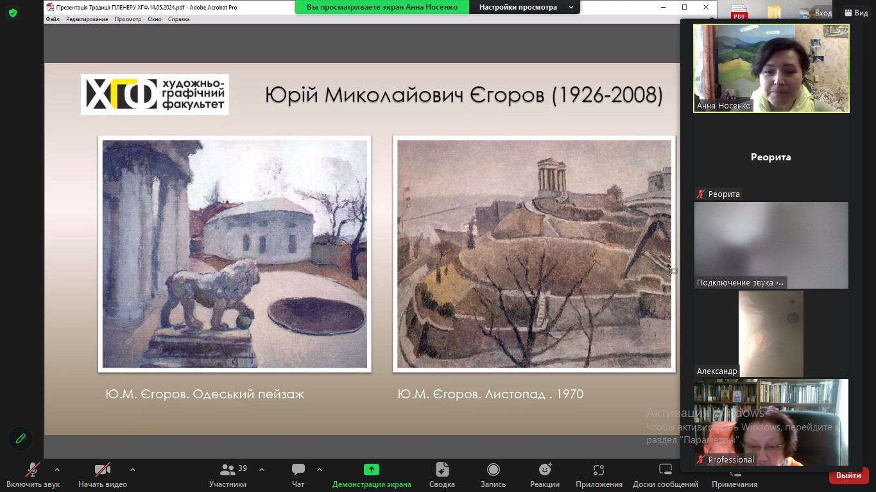Click the Вход sign-in button

823,13
